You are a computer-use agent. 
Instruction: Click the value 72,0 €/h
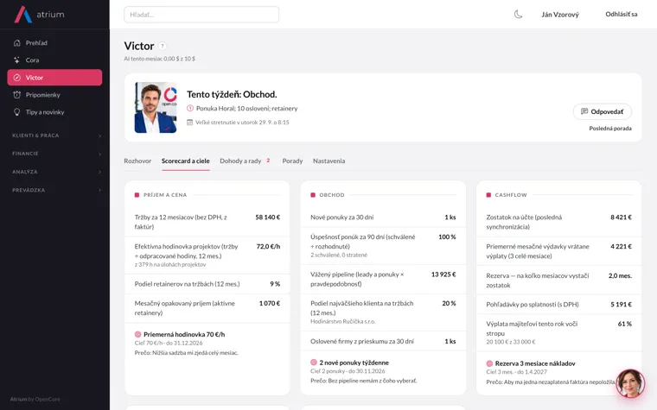click(x=268, y=246)
